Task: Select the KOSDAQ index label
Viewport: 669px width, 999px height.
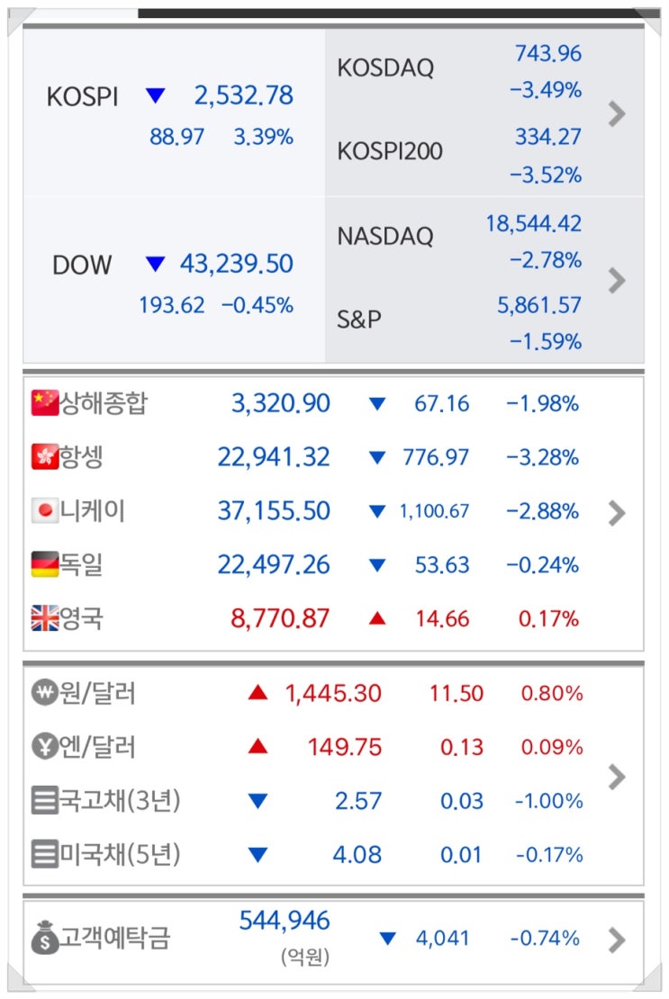Action: pyautogui.click(x=384, y=68)
